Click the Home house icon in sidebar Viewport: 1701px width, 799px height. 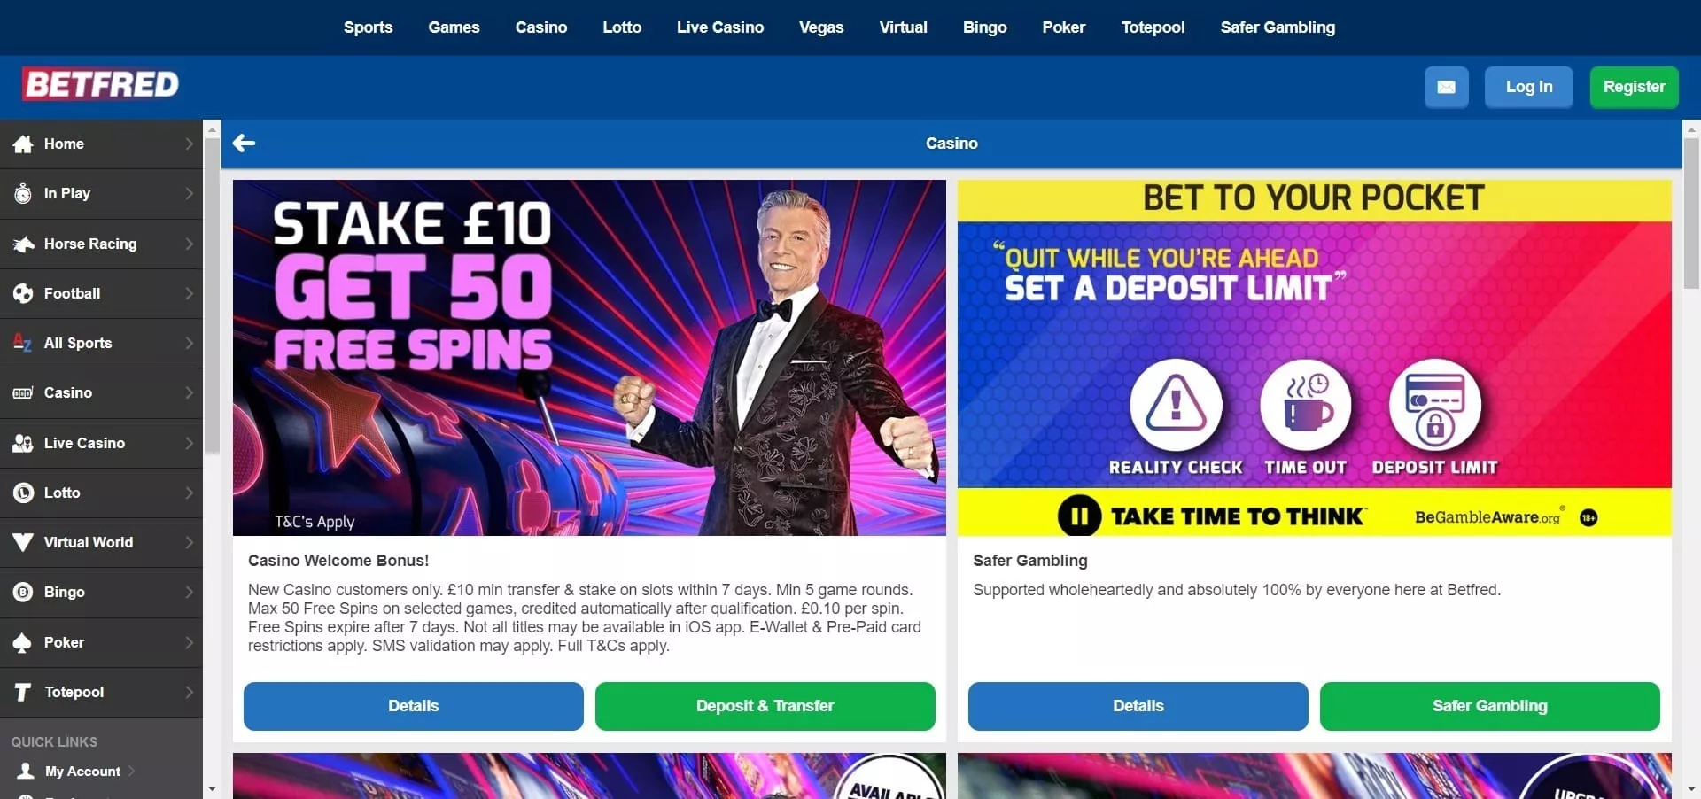pos(23,144)
